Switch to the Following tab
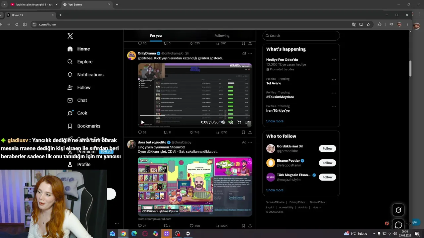The image size is (424, 238). click(222, 36)
